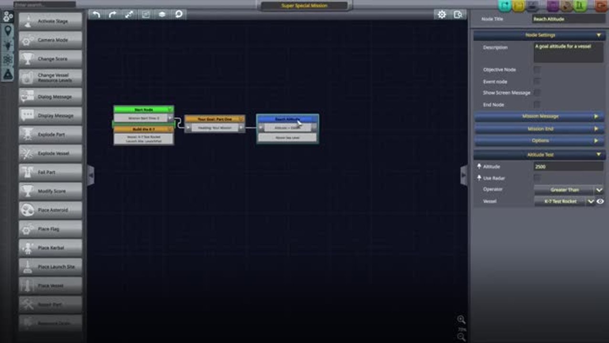Viewport: 609px width, 343px height.
Task: Click the brown top-bar icon
Action: (x=567, y=6)
